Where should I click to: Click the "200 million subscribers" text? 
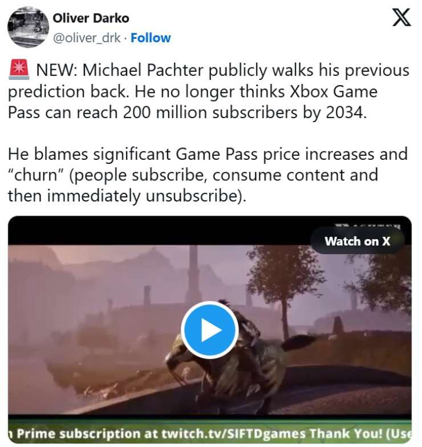click(211, 112)
